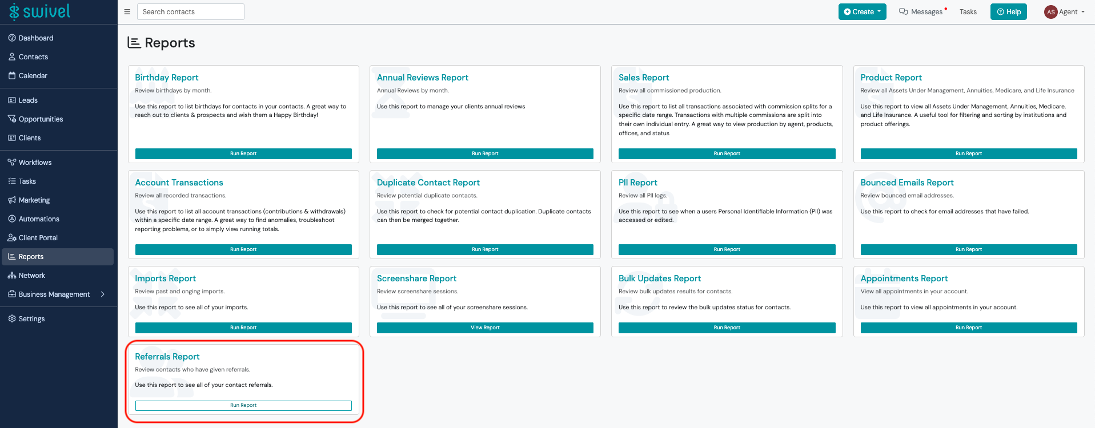Click the Swivel logo
The image size is (1095, 428).
point(39,11)
